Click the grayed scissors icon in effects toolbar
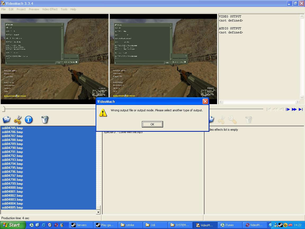This screenshot has width=305, height=229. click(221, 120)
